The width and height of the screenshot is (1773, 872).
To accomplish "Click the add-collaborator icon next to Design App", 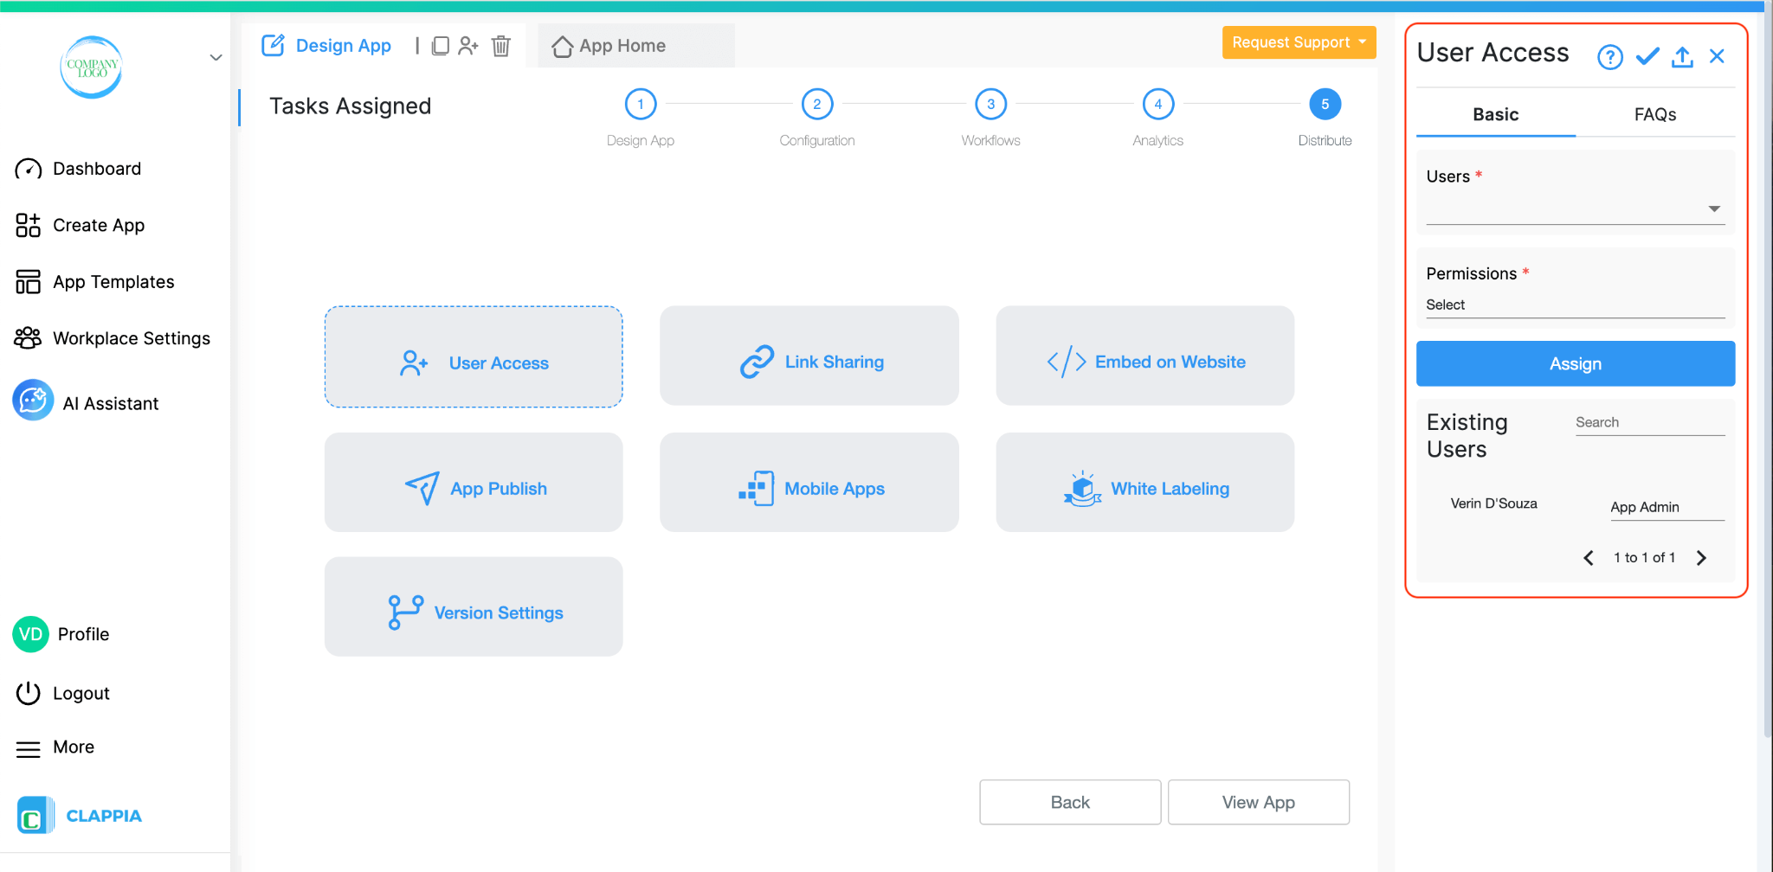I will (469, 46).
